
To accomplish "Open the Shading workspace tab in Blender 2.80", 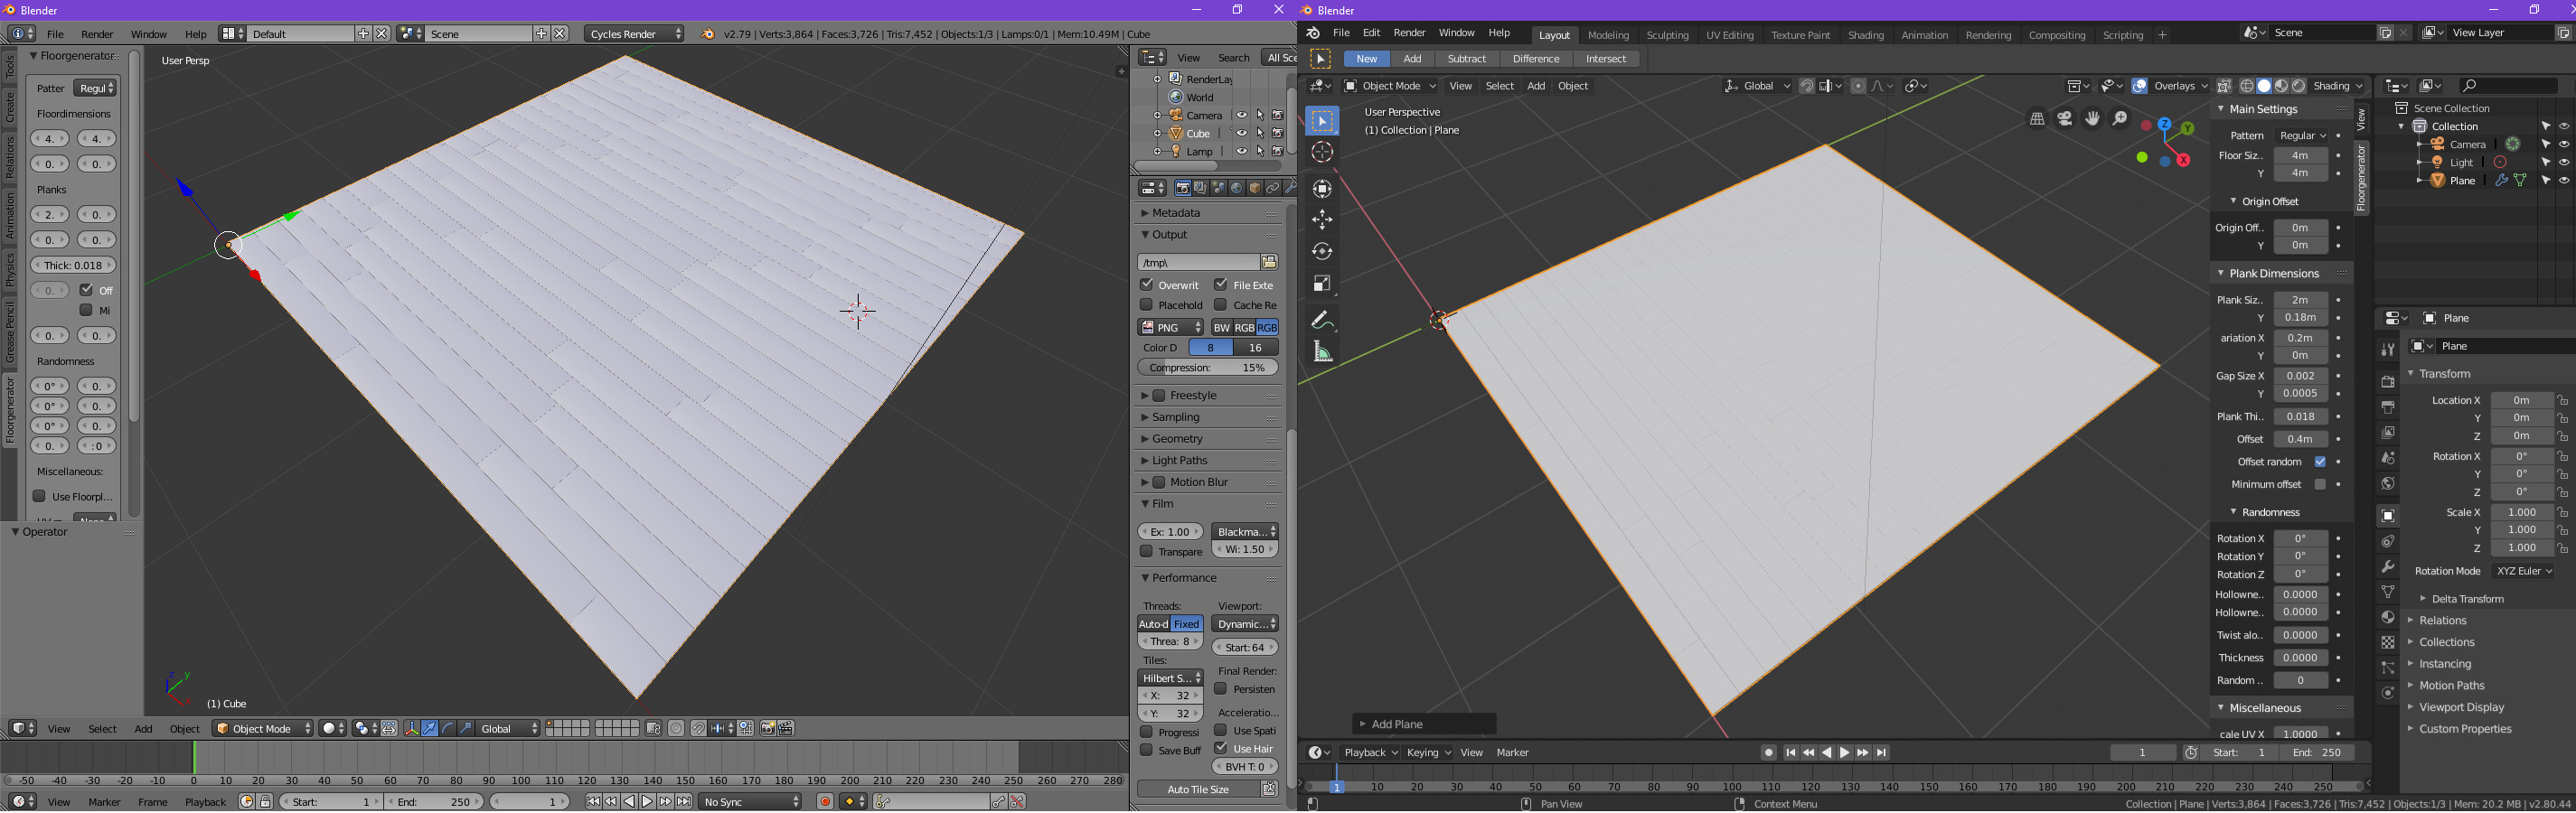I will [1865, 35].
